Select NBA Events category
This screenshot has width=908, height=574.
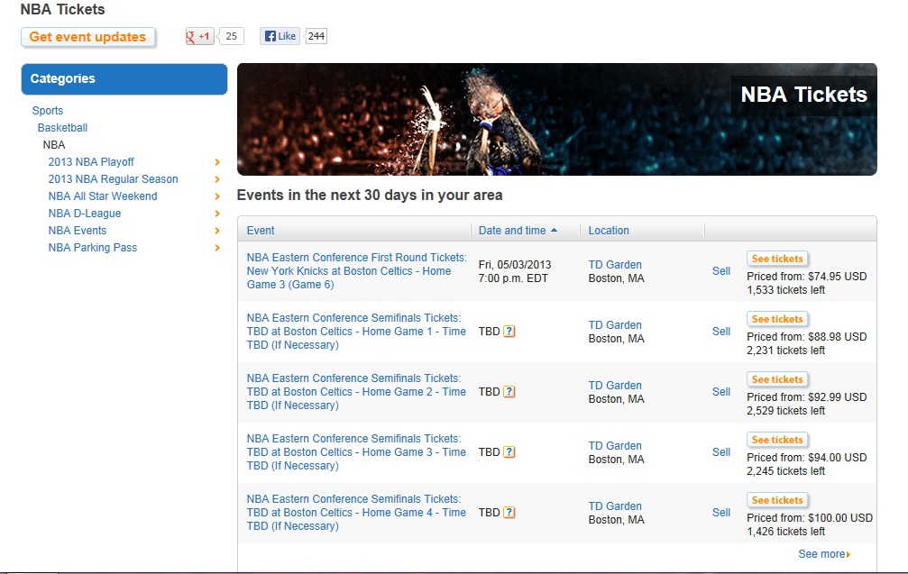[x=77, y=231]
